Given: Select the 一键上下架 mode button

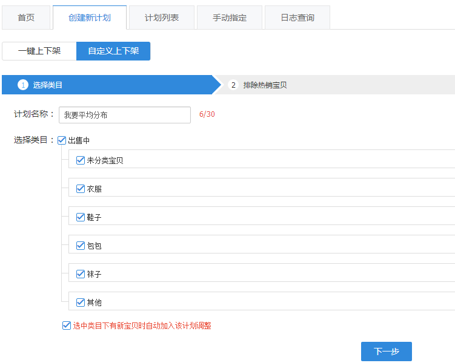Looking at the screenshot, I should (39, 51).
